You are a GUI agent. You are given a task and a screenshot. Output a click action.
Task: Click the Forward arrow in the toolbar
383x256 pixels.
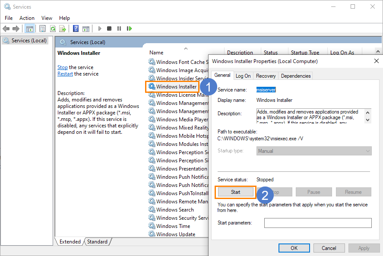pos(16,29)
